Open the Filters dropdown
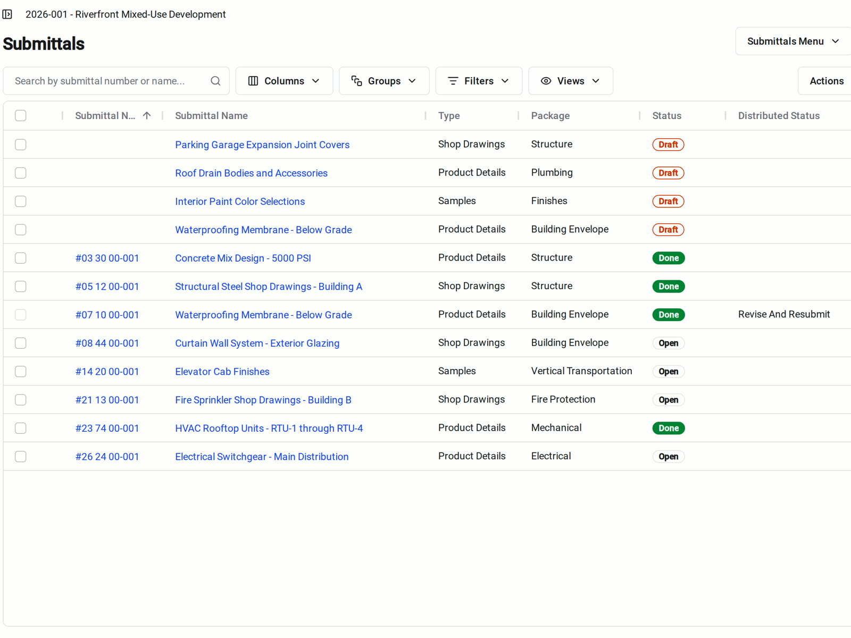This screenshot has width=851, height=638. (x=479, y=81)
